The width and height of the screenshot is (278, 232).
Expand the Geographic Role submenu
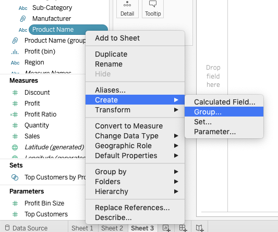tap(135, 146)
